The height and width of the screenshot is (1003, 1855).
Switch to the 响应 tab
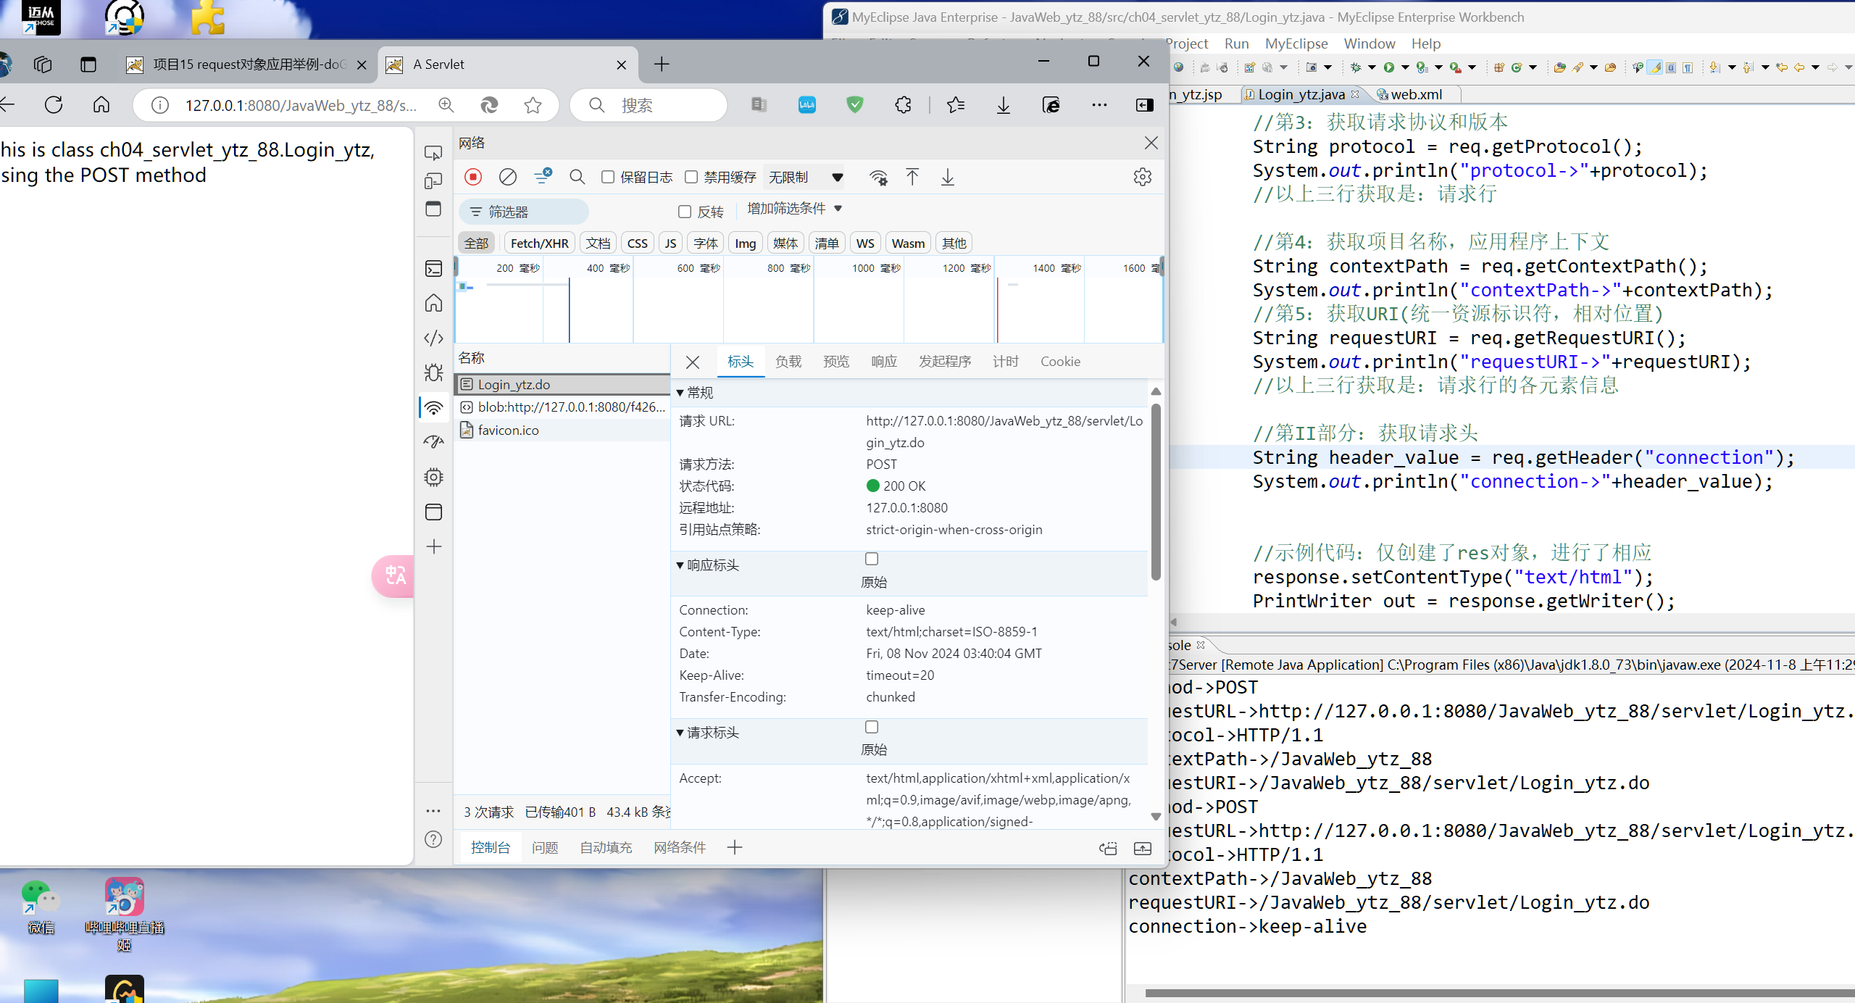click(884, 361)
